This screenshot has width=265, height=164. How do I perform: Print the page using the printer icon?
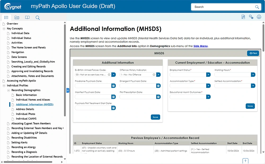click(259, 17)
